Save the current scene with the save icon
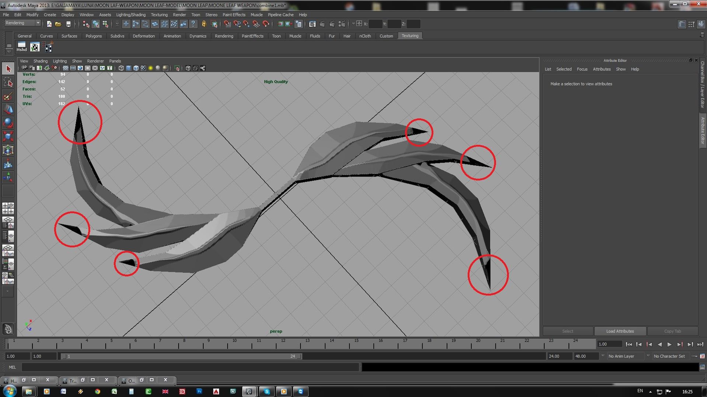 tap(69, 24)
